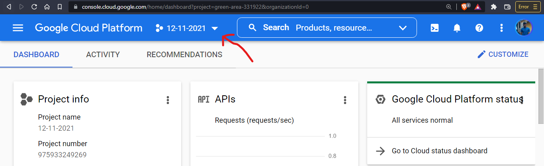Click the Google Cloud Platform logo text
544x166 pixels.
click(88, 28)
